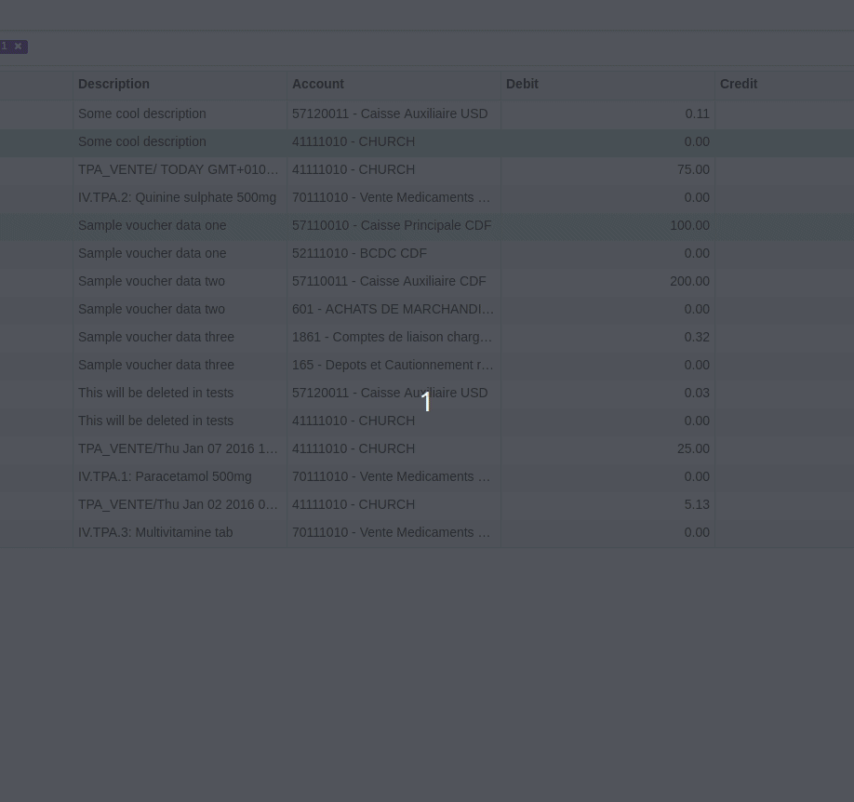Select the This will be deleted entry
The width and height of the screenshot is (854, 802).
tap(155, 393)
